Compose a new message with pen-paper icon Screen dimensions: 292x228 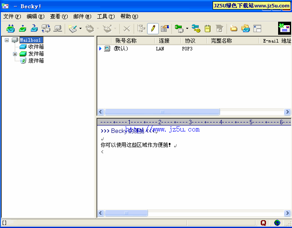pyautogui.click(x=72, y=29)
